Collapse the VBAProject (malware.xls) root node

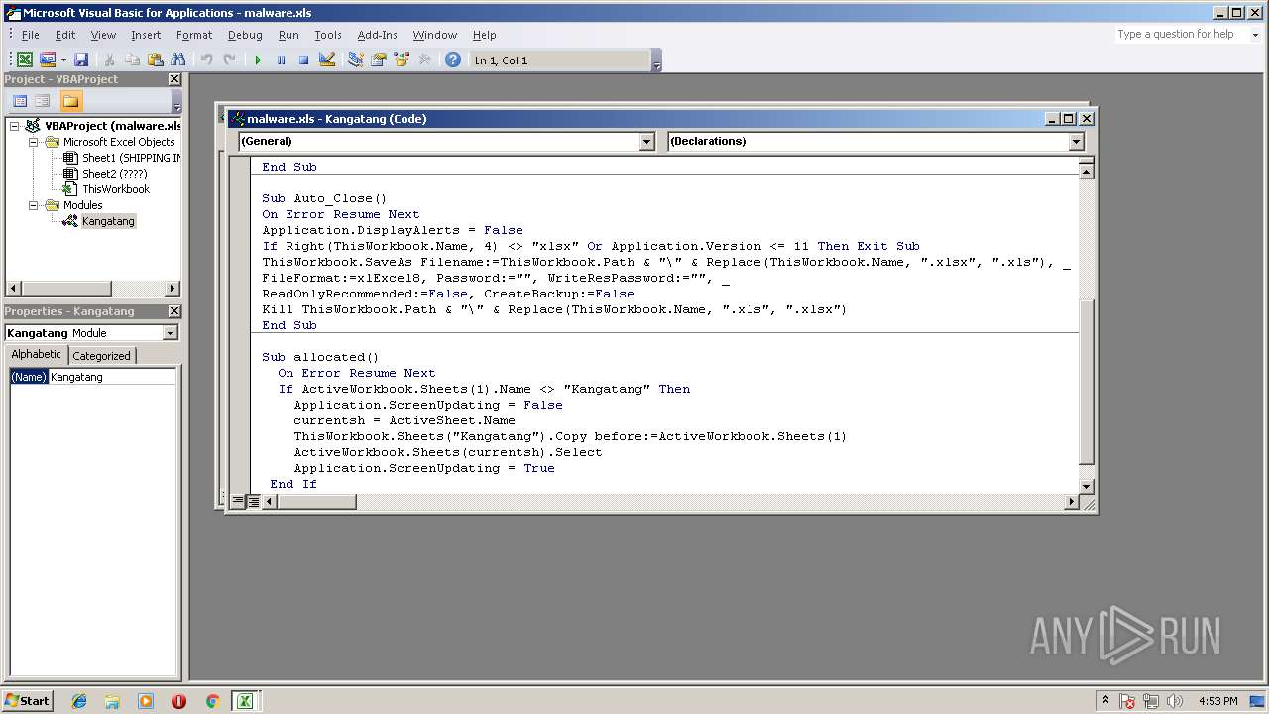point(15,126)
